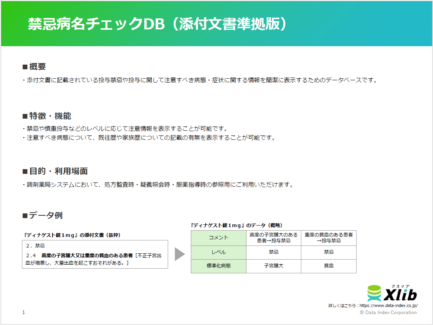Click the line starting 調剤薬局システムにおいて
433x325 pixels.
coord(158,184)
